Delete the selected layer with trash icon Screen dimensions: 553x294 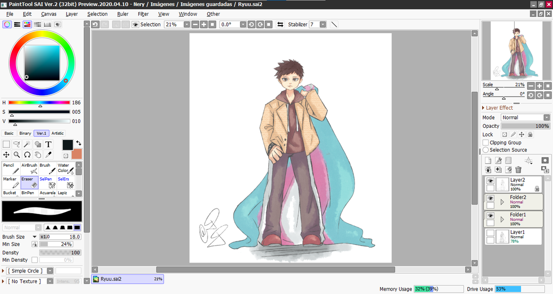[518, 170]
